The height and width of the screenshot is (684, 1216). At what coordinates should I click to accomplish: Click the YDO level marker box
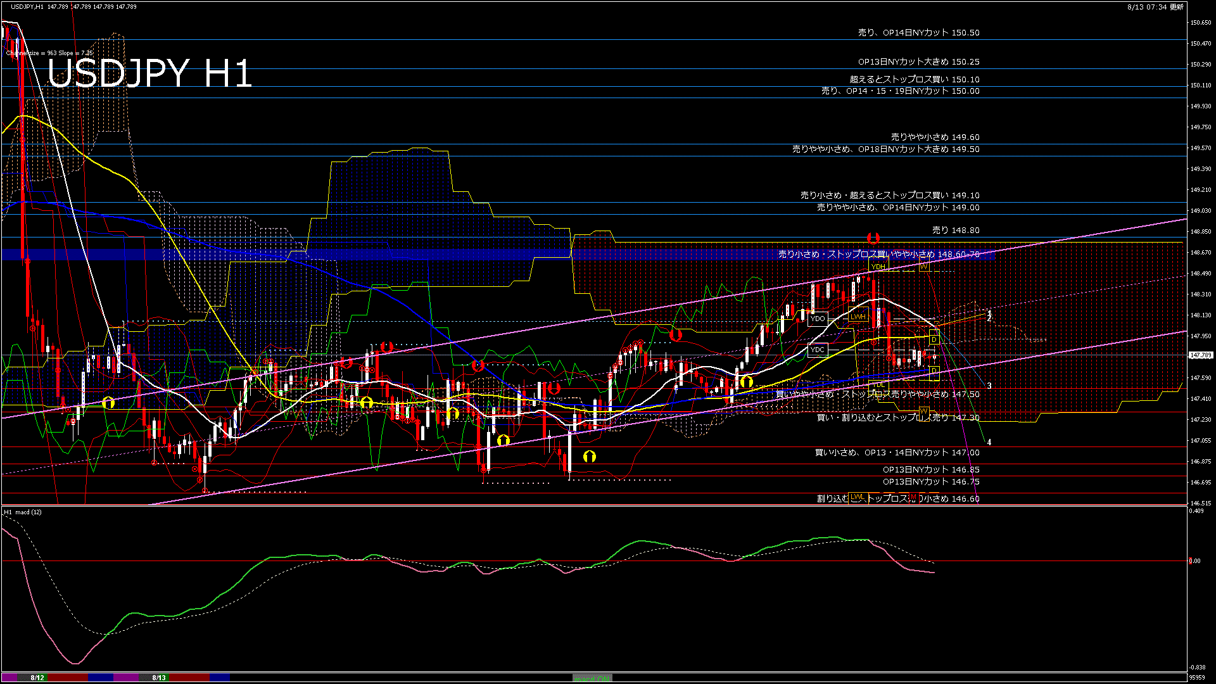point(818,319)
